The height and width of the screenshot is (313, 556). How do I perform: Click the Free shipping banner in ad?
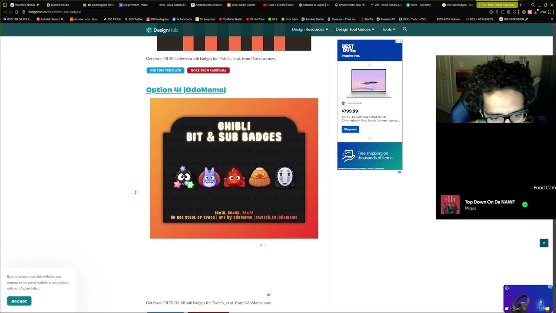point(370,156)
